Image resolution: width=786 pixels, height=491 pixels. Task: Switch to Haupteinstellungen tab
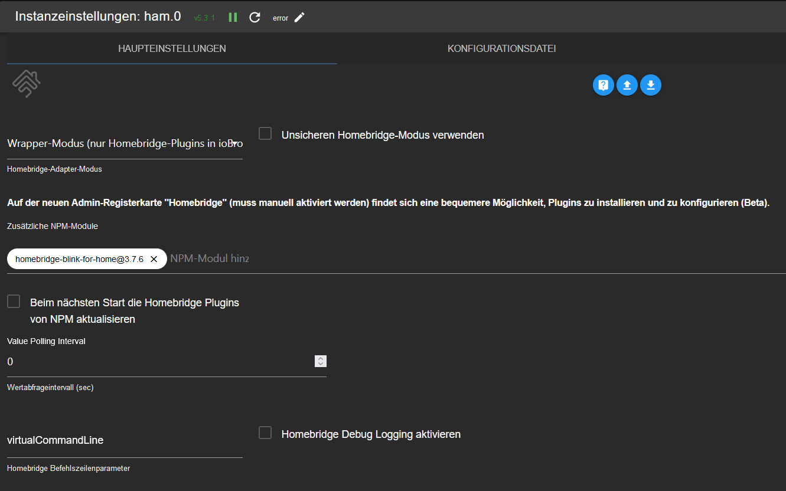(x=172, y=48)
